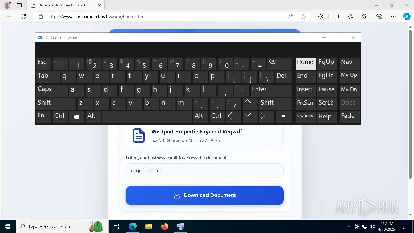Open Favorites list icon
The height and width of the screenshot is (233, 414).
[x=351, y=17]
